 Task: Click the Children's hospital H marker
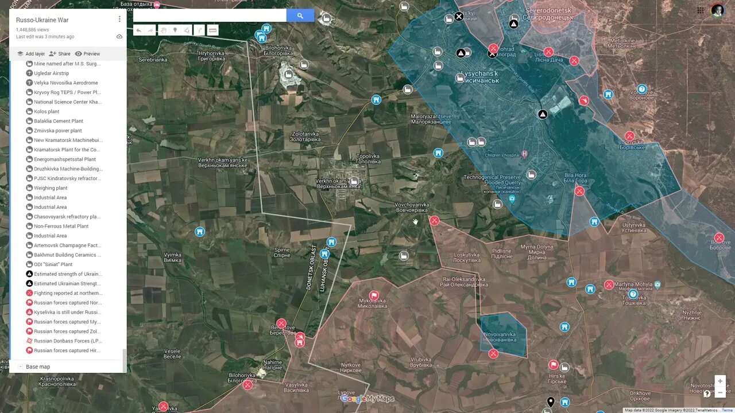point(524,154)
